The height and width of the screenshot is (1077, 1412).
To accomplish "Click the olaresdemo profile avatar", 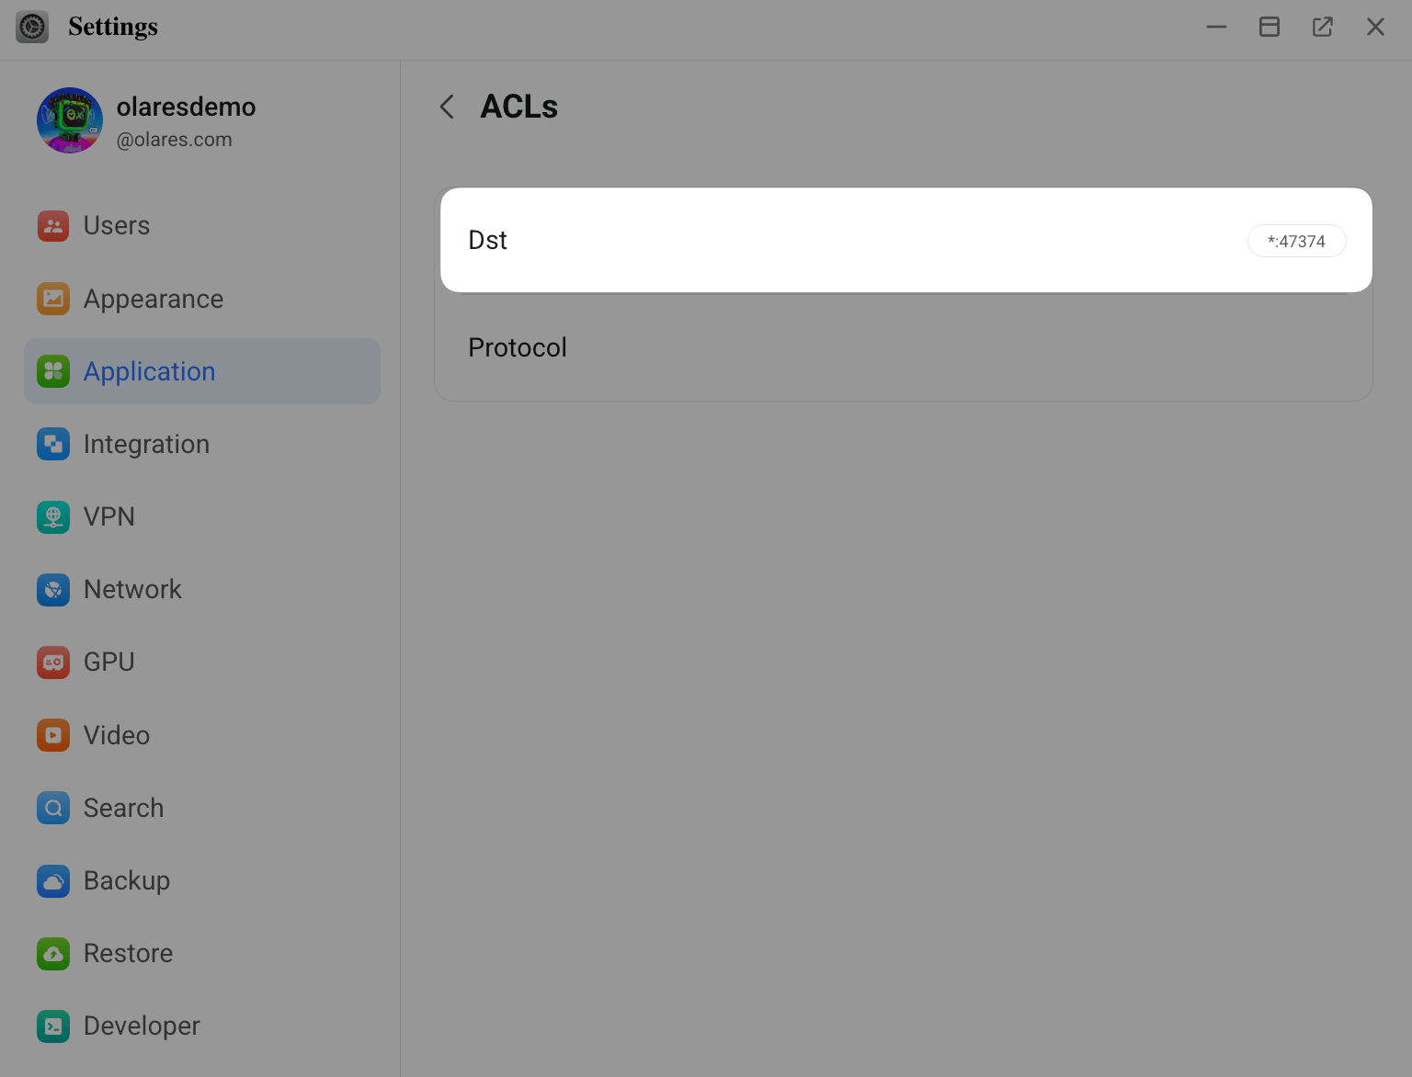I will 70,120.
